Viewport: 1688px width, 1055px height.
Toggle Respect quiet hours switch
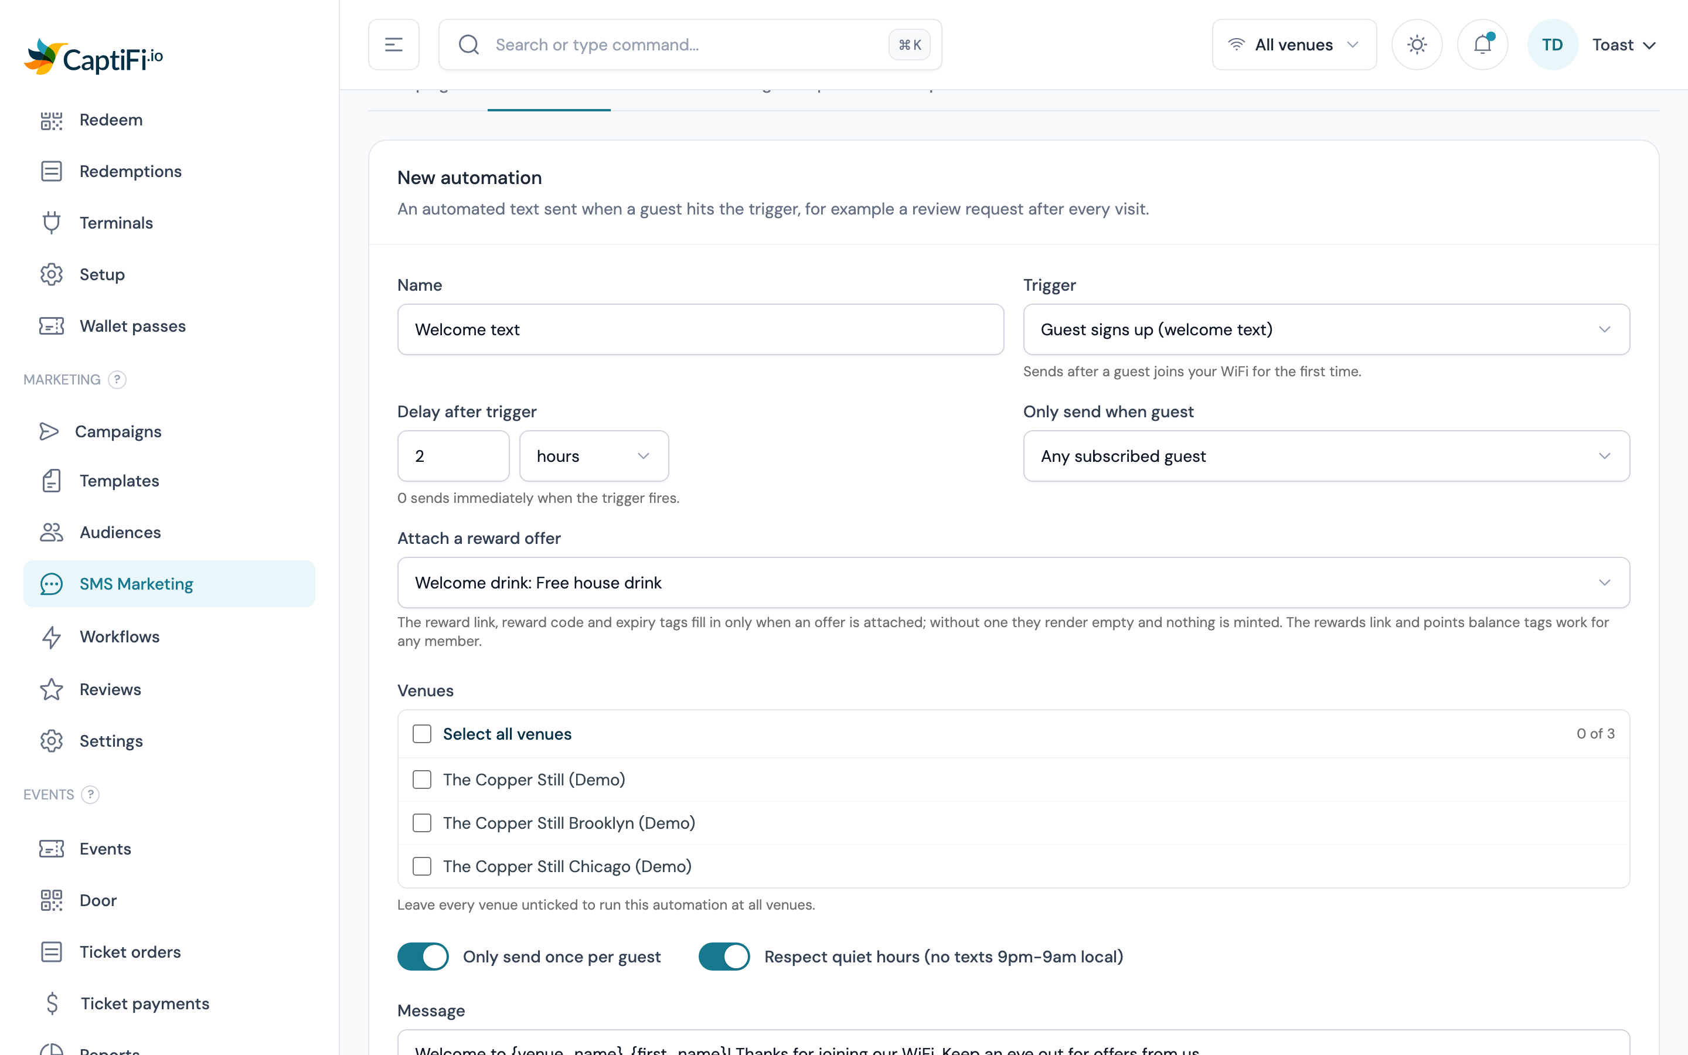[x=724, y=957]
